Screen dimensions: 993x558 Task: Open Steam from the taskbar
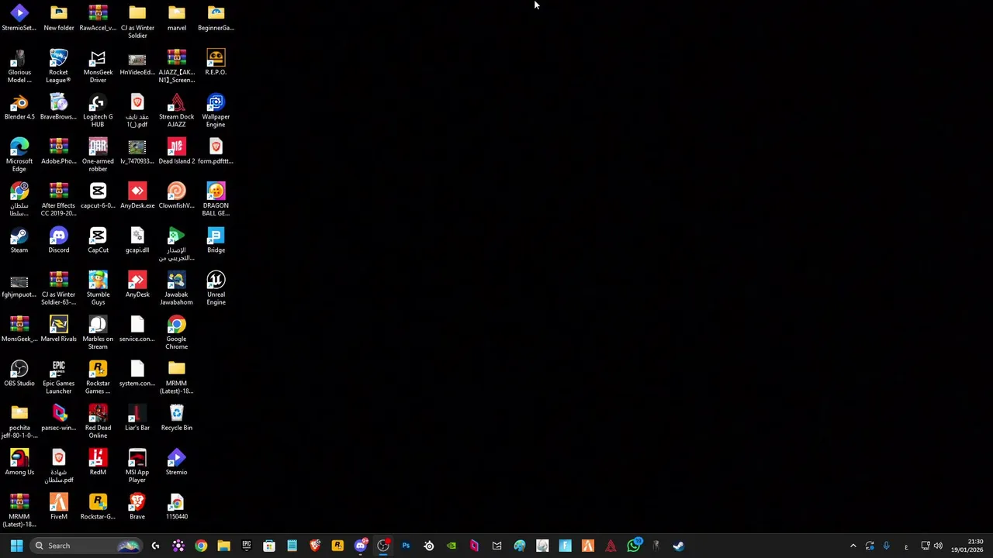pos(679,546)
